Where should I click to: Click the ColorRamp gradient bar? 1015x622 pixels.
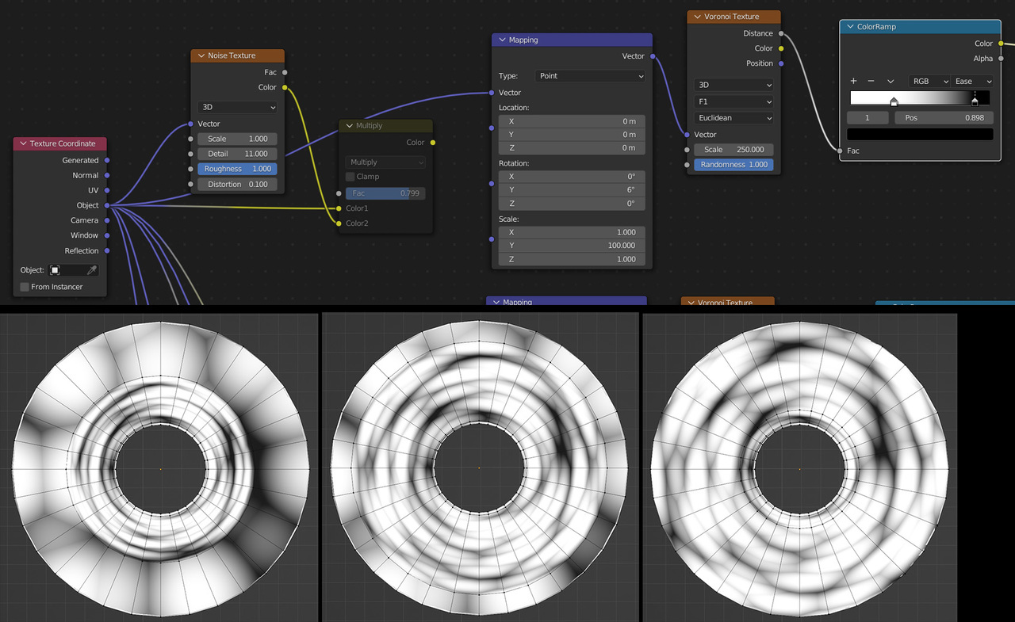click(x=920, y=97)
